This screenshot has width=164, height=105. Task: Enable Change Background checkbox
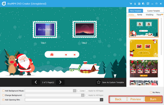[x=3, y=95]
